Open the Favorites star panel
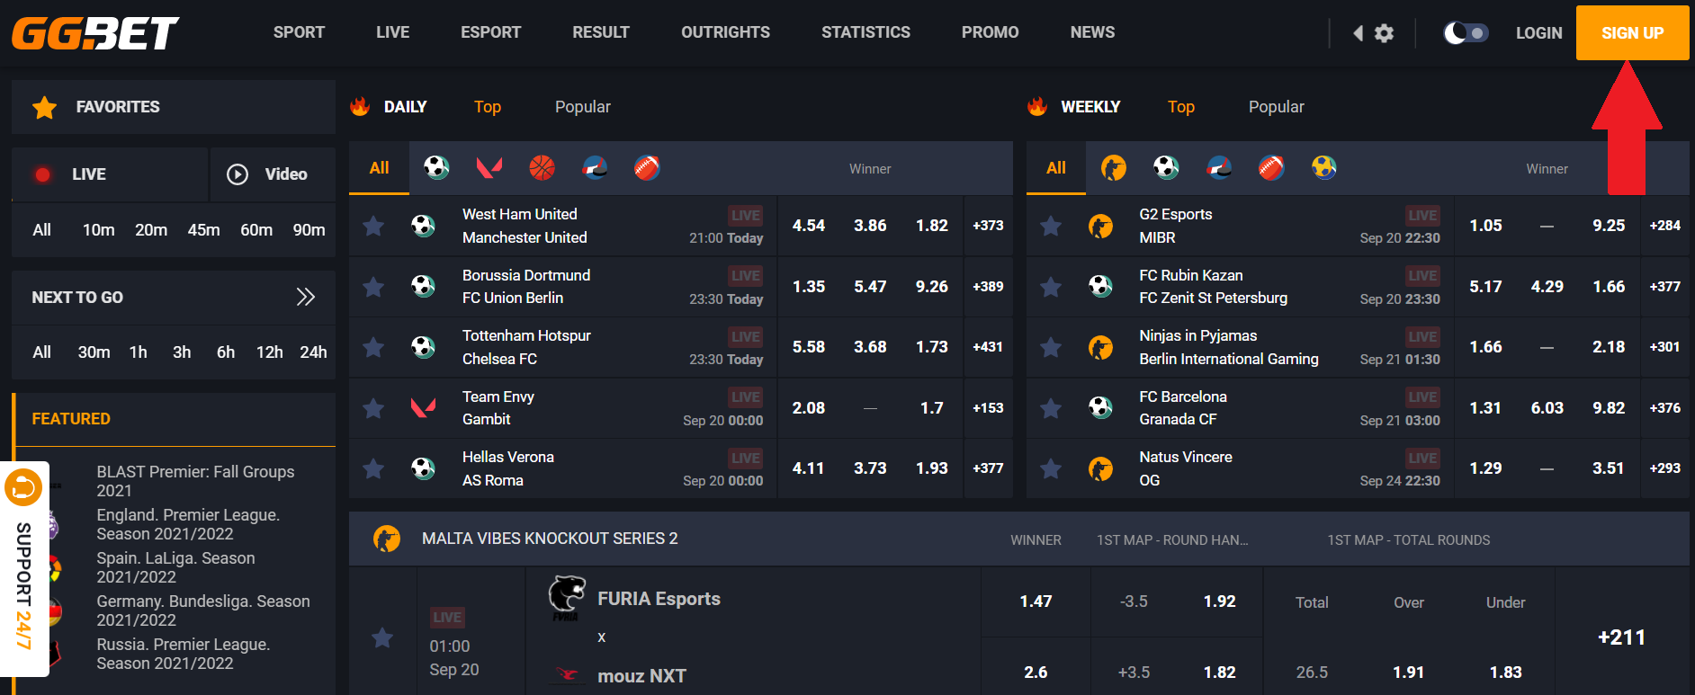This screenshot has width=1695, height=695. point(174,107)
